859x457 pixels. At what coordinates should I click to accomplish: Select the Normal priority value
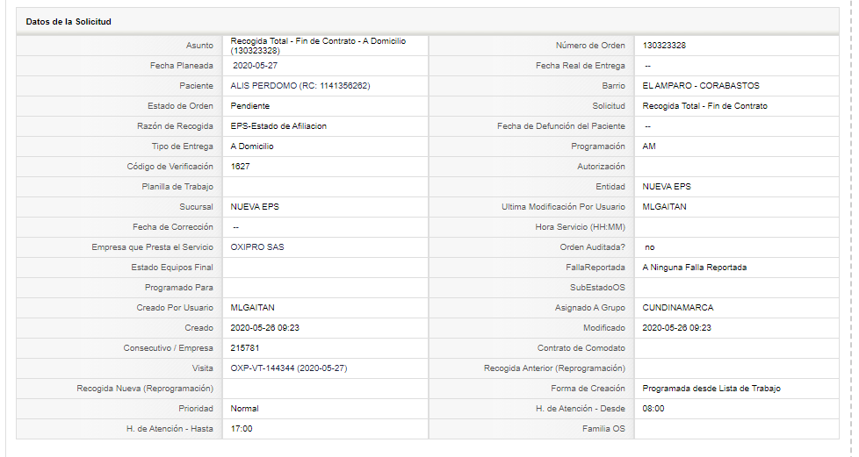point(244,409)
